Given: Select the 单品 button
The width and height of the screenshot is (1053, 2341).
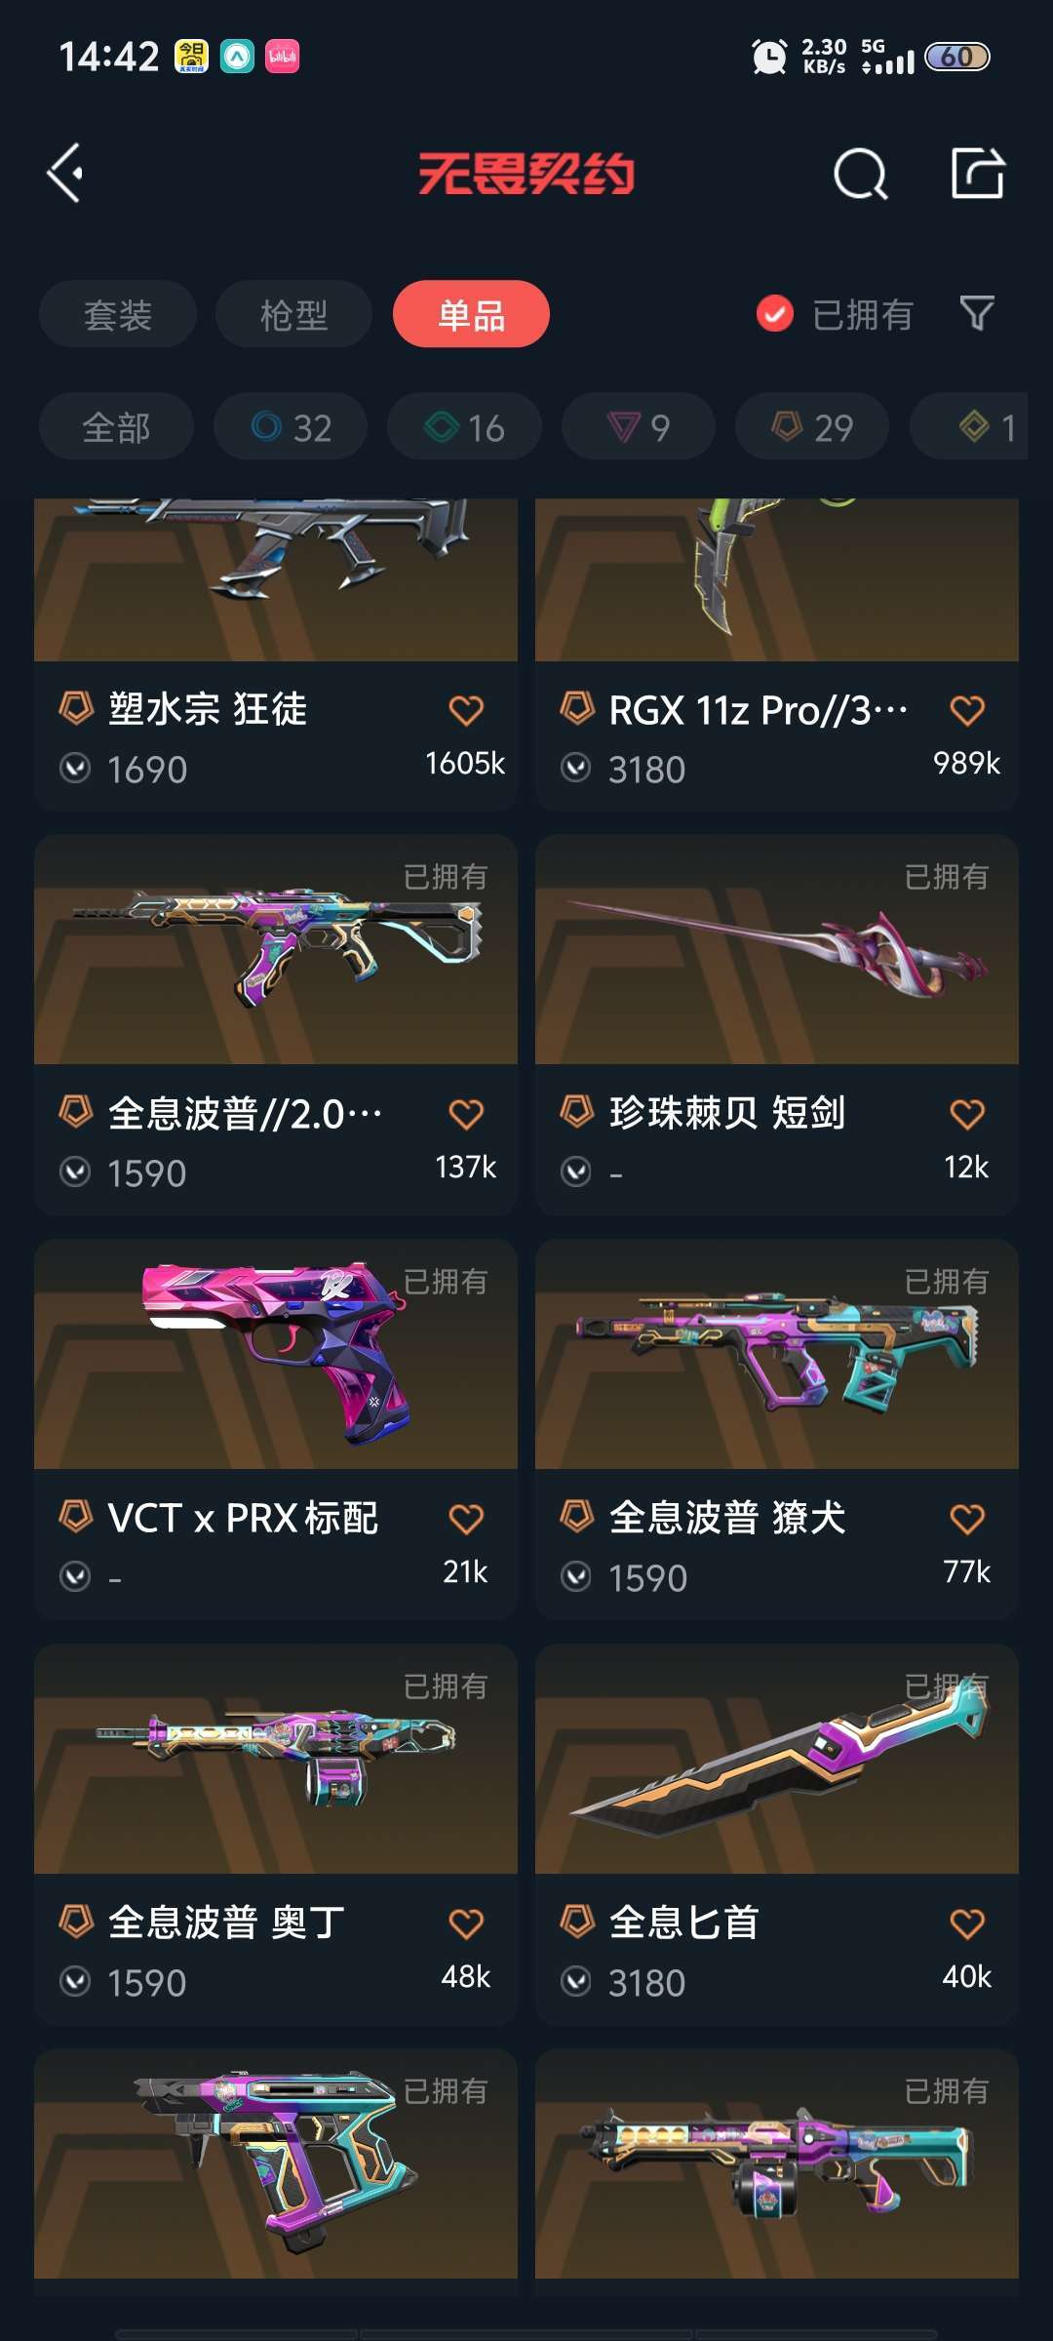Looking at the screenshot, I should 471,314.
